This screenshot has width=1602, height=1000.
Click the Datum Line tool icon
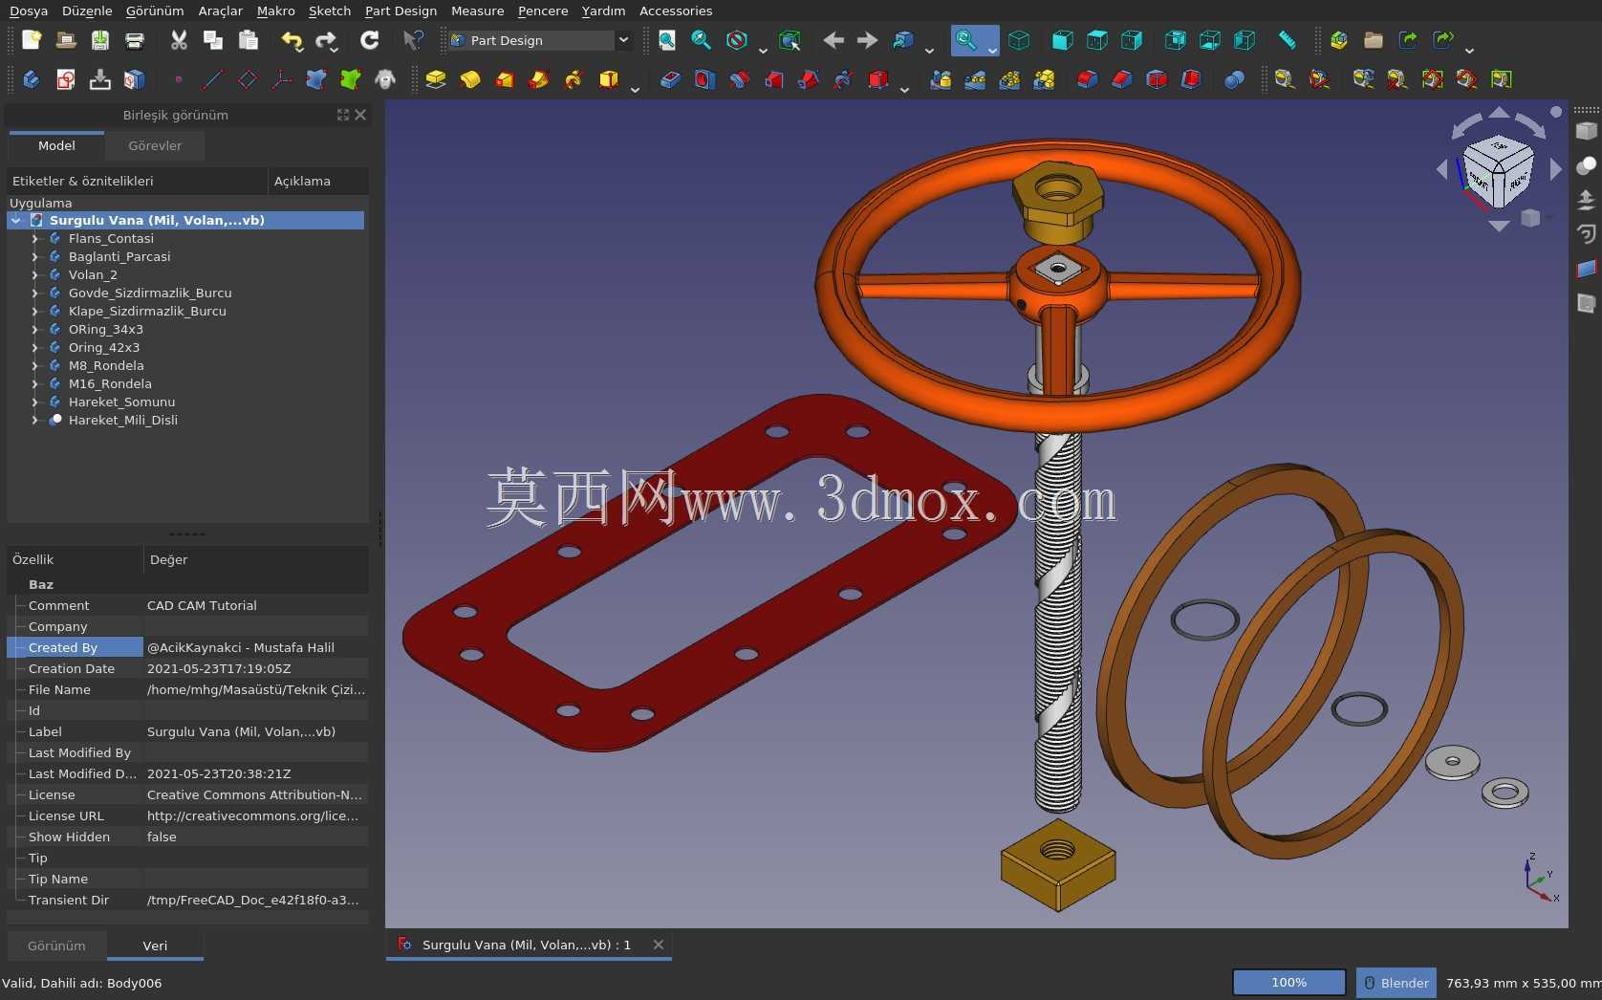point(213,79)
